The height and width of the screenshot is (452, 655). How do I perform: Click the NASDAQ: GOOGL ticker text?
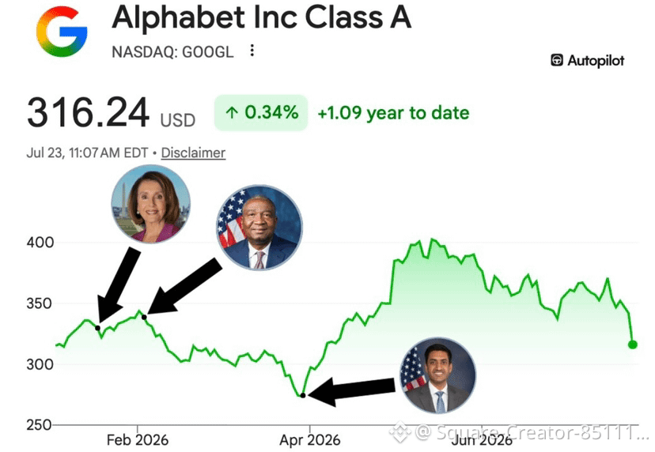[x=172, y=51]
